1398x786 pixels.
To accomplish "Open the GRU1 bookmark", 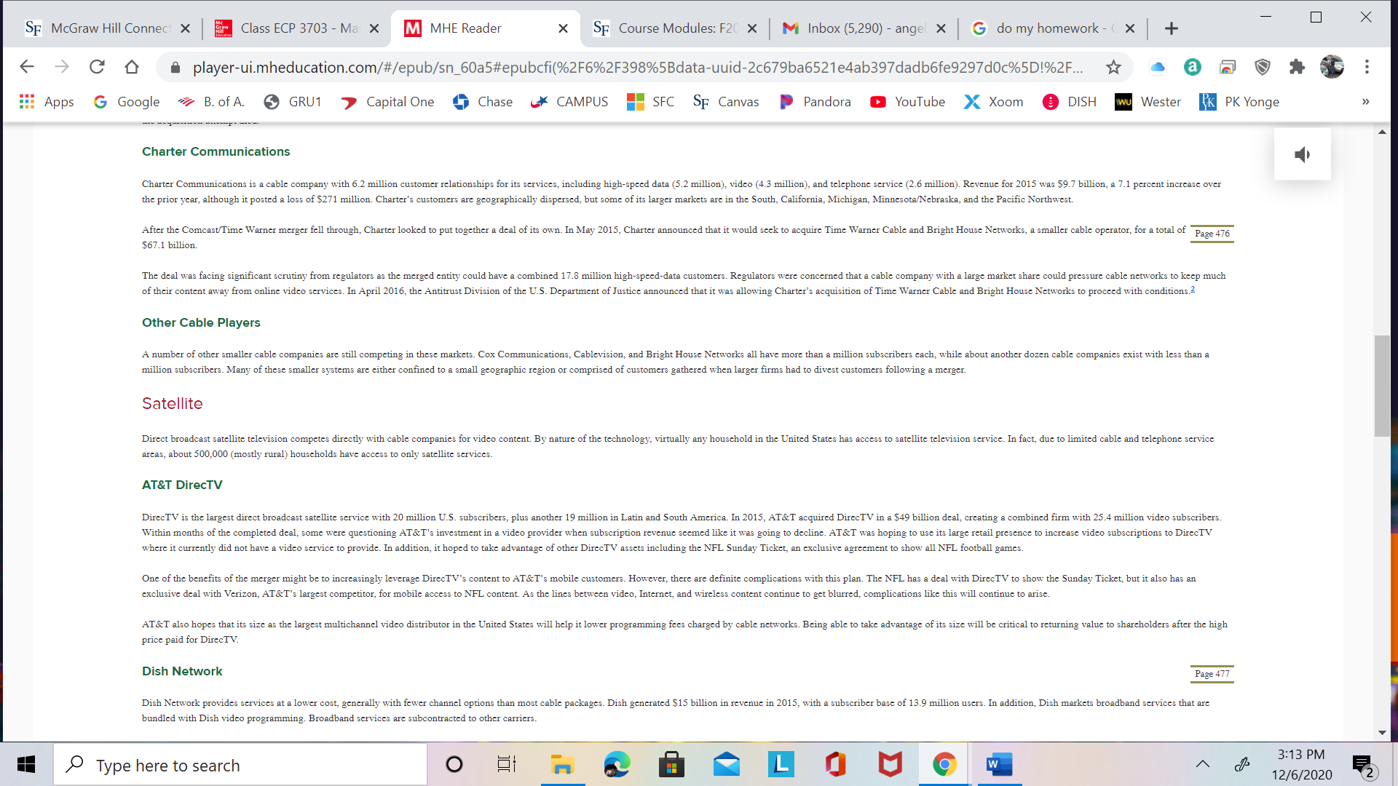I will click(x=293, y=102).
